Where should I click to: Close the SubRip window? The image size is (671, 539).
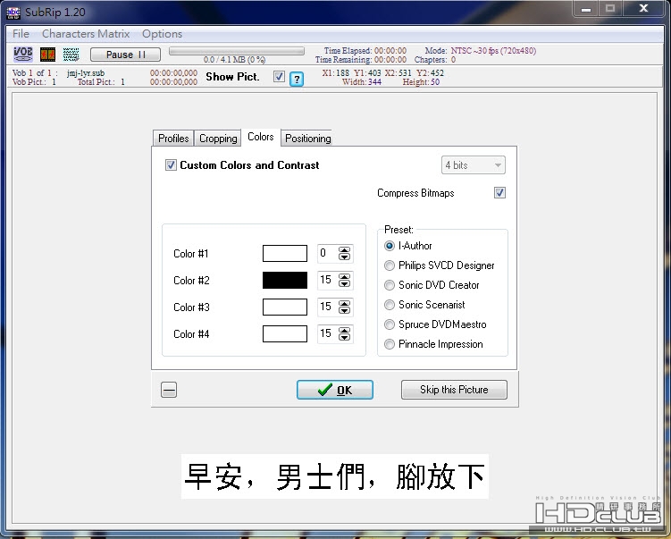tap(643, 8)
